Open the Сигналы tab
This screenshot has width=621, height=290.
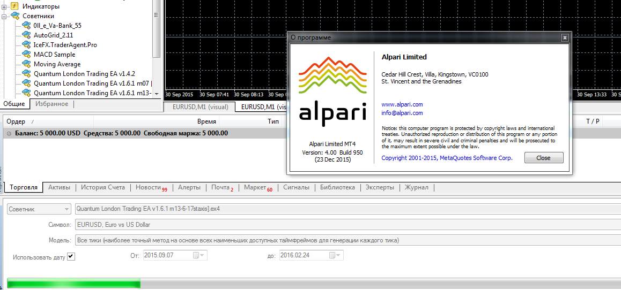pos(296,187)
